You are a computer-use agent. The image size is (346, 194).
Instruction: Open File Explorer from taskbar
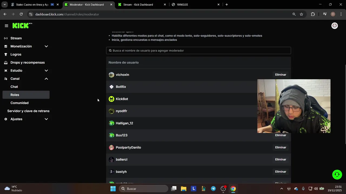(184, 189)
